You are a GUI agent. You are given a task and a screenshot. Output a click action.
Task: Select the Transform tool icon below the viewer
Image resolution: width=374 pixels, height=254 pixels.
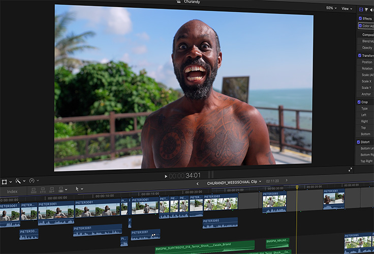[4, 182]
